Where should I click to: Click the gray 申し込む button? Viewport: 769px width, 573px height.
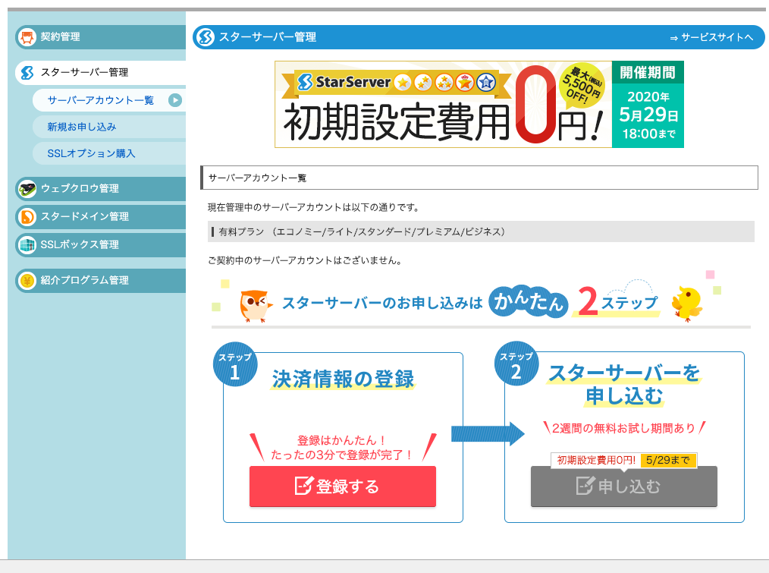point(624,486)
